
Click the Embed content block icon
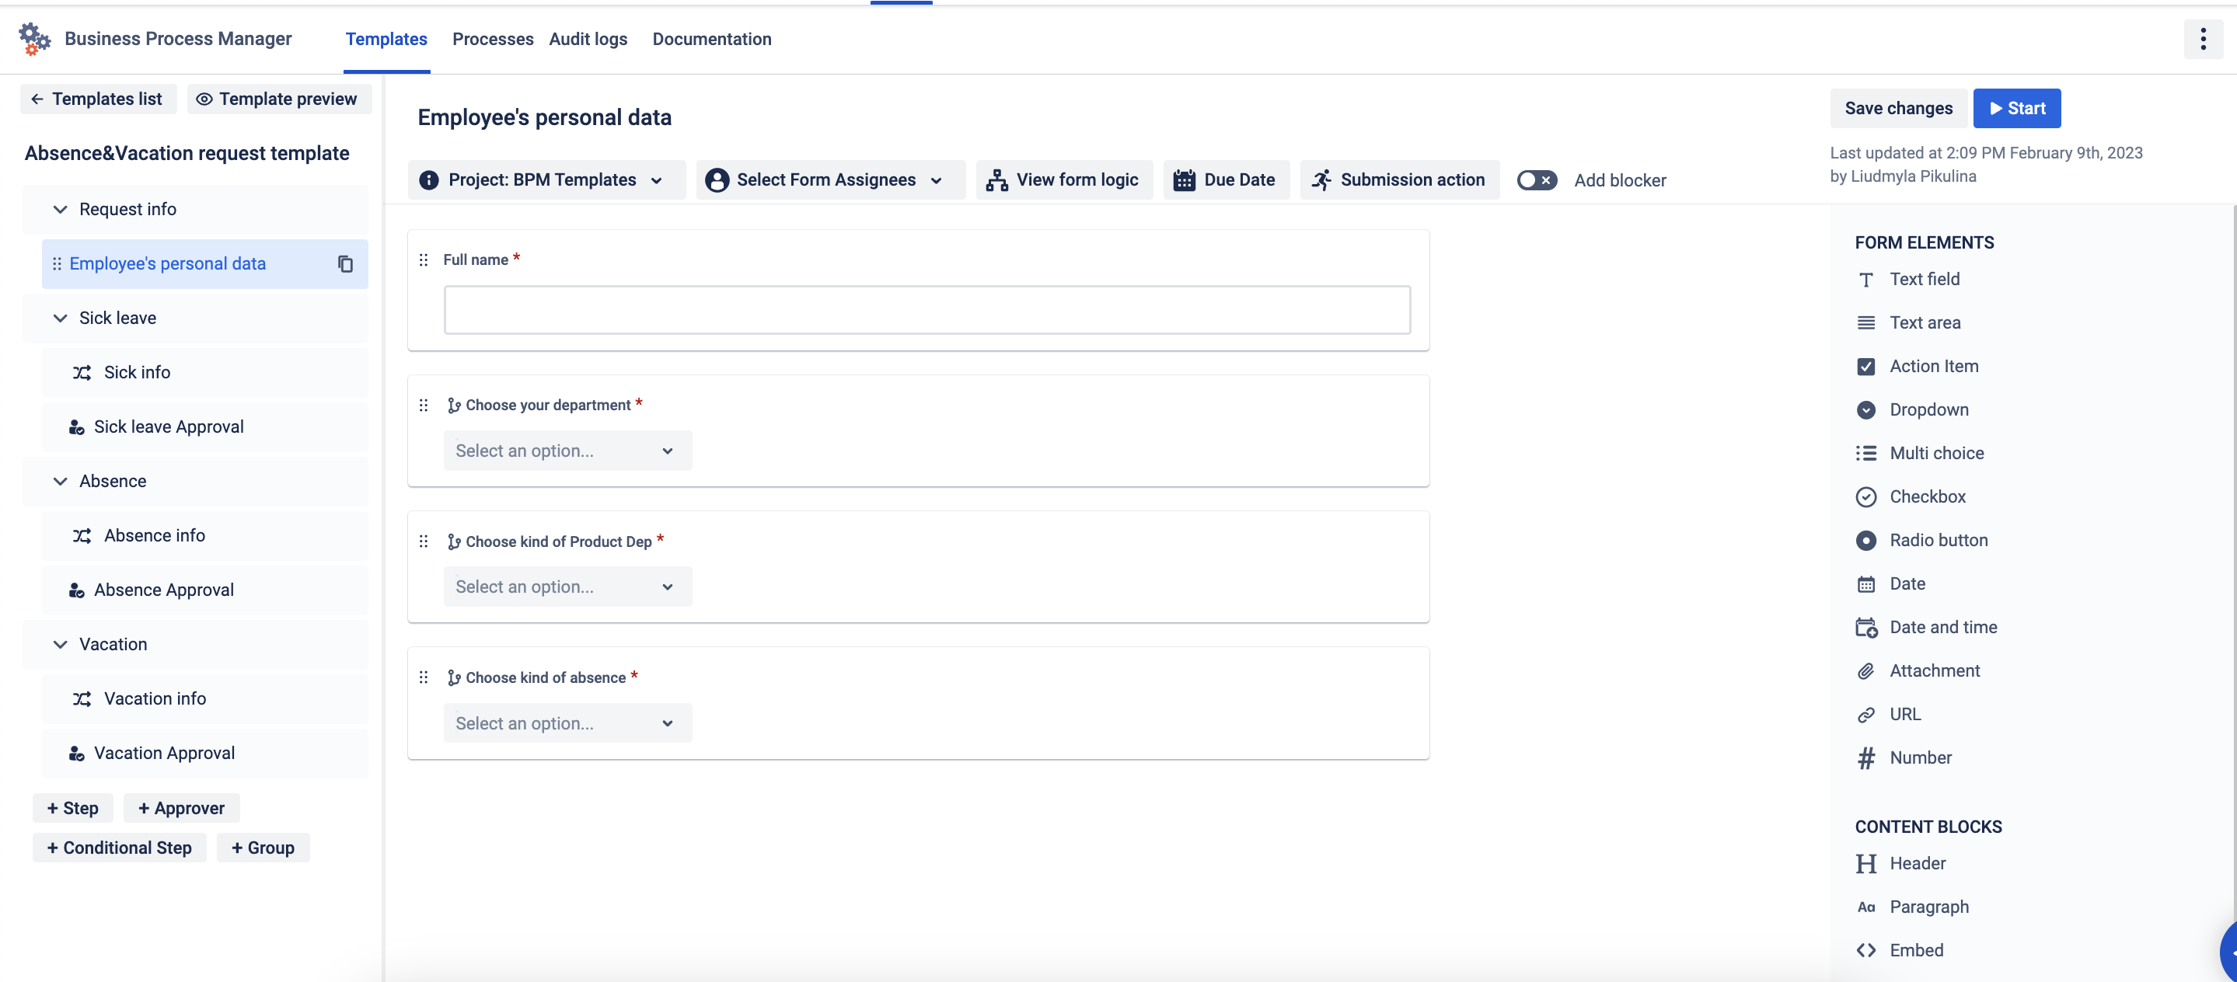pos(1865,950)
